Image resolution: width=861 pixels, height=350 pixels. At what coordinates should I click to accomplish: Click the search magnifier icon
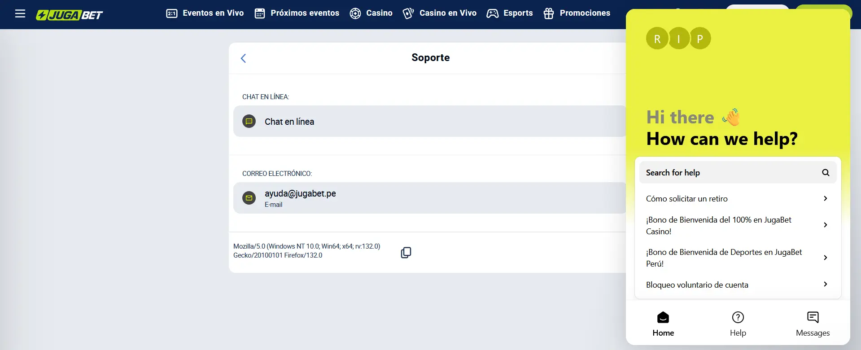tap(826, 173)
